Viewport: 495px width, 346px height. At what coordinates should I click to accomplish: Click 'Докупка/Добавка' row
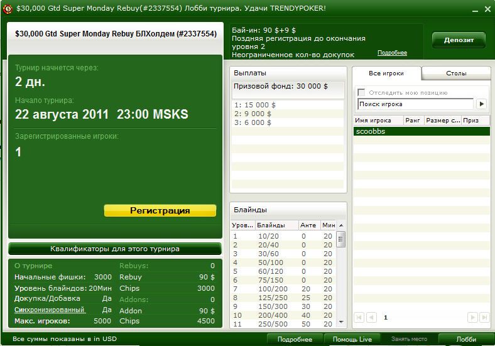point(63,299)
